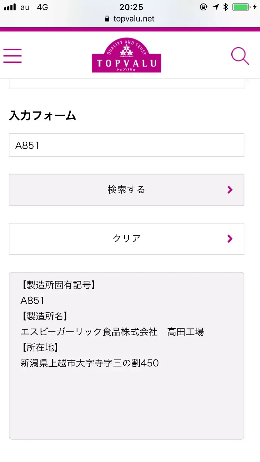Tap the chevron on クリア button
This screenshot has height=462, width=260.
(x=230, y=239)
